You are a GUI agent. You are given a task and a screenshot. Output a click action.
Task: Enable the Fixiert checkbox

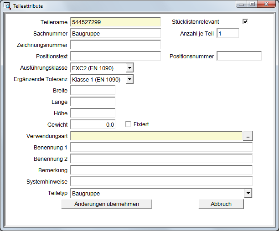(128, 124)
